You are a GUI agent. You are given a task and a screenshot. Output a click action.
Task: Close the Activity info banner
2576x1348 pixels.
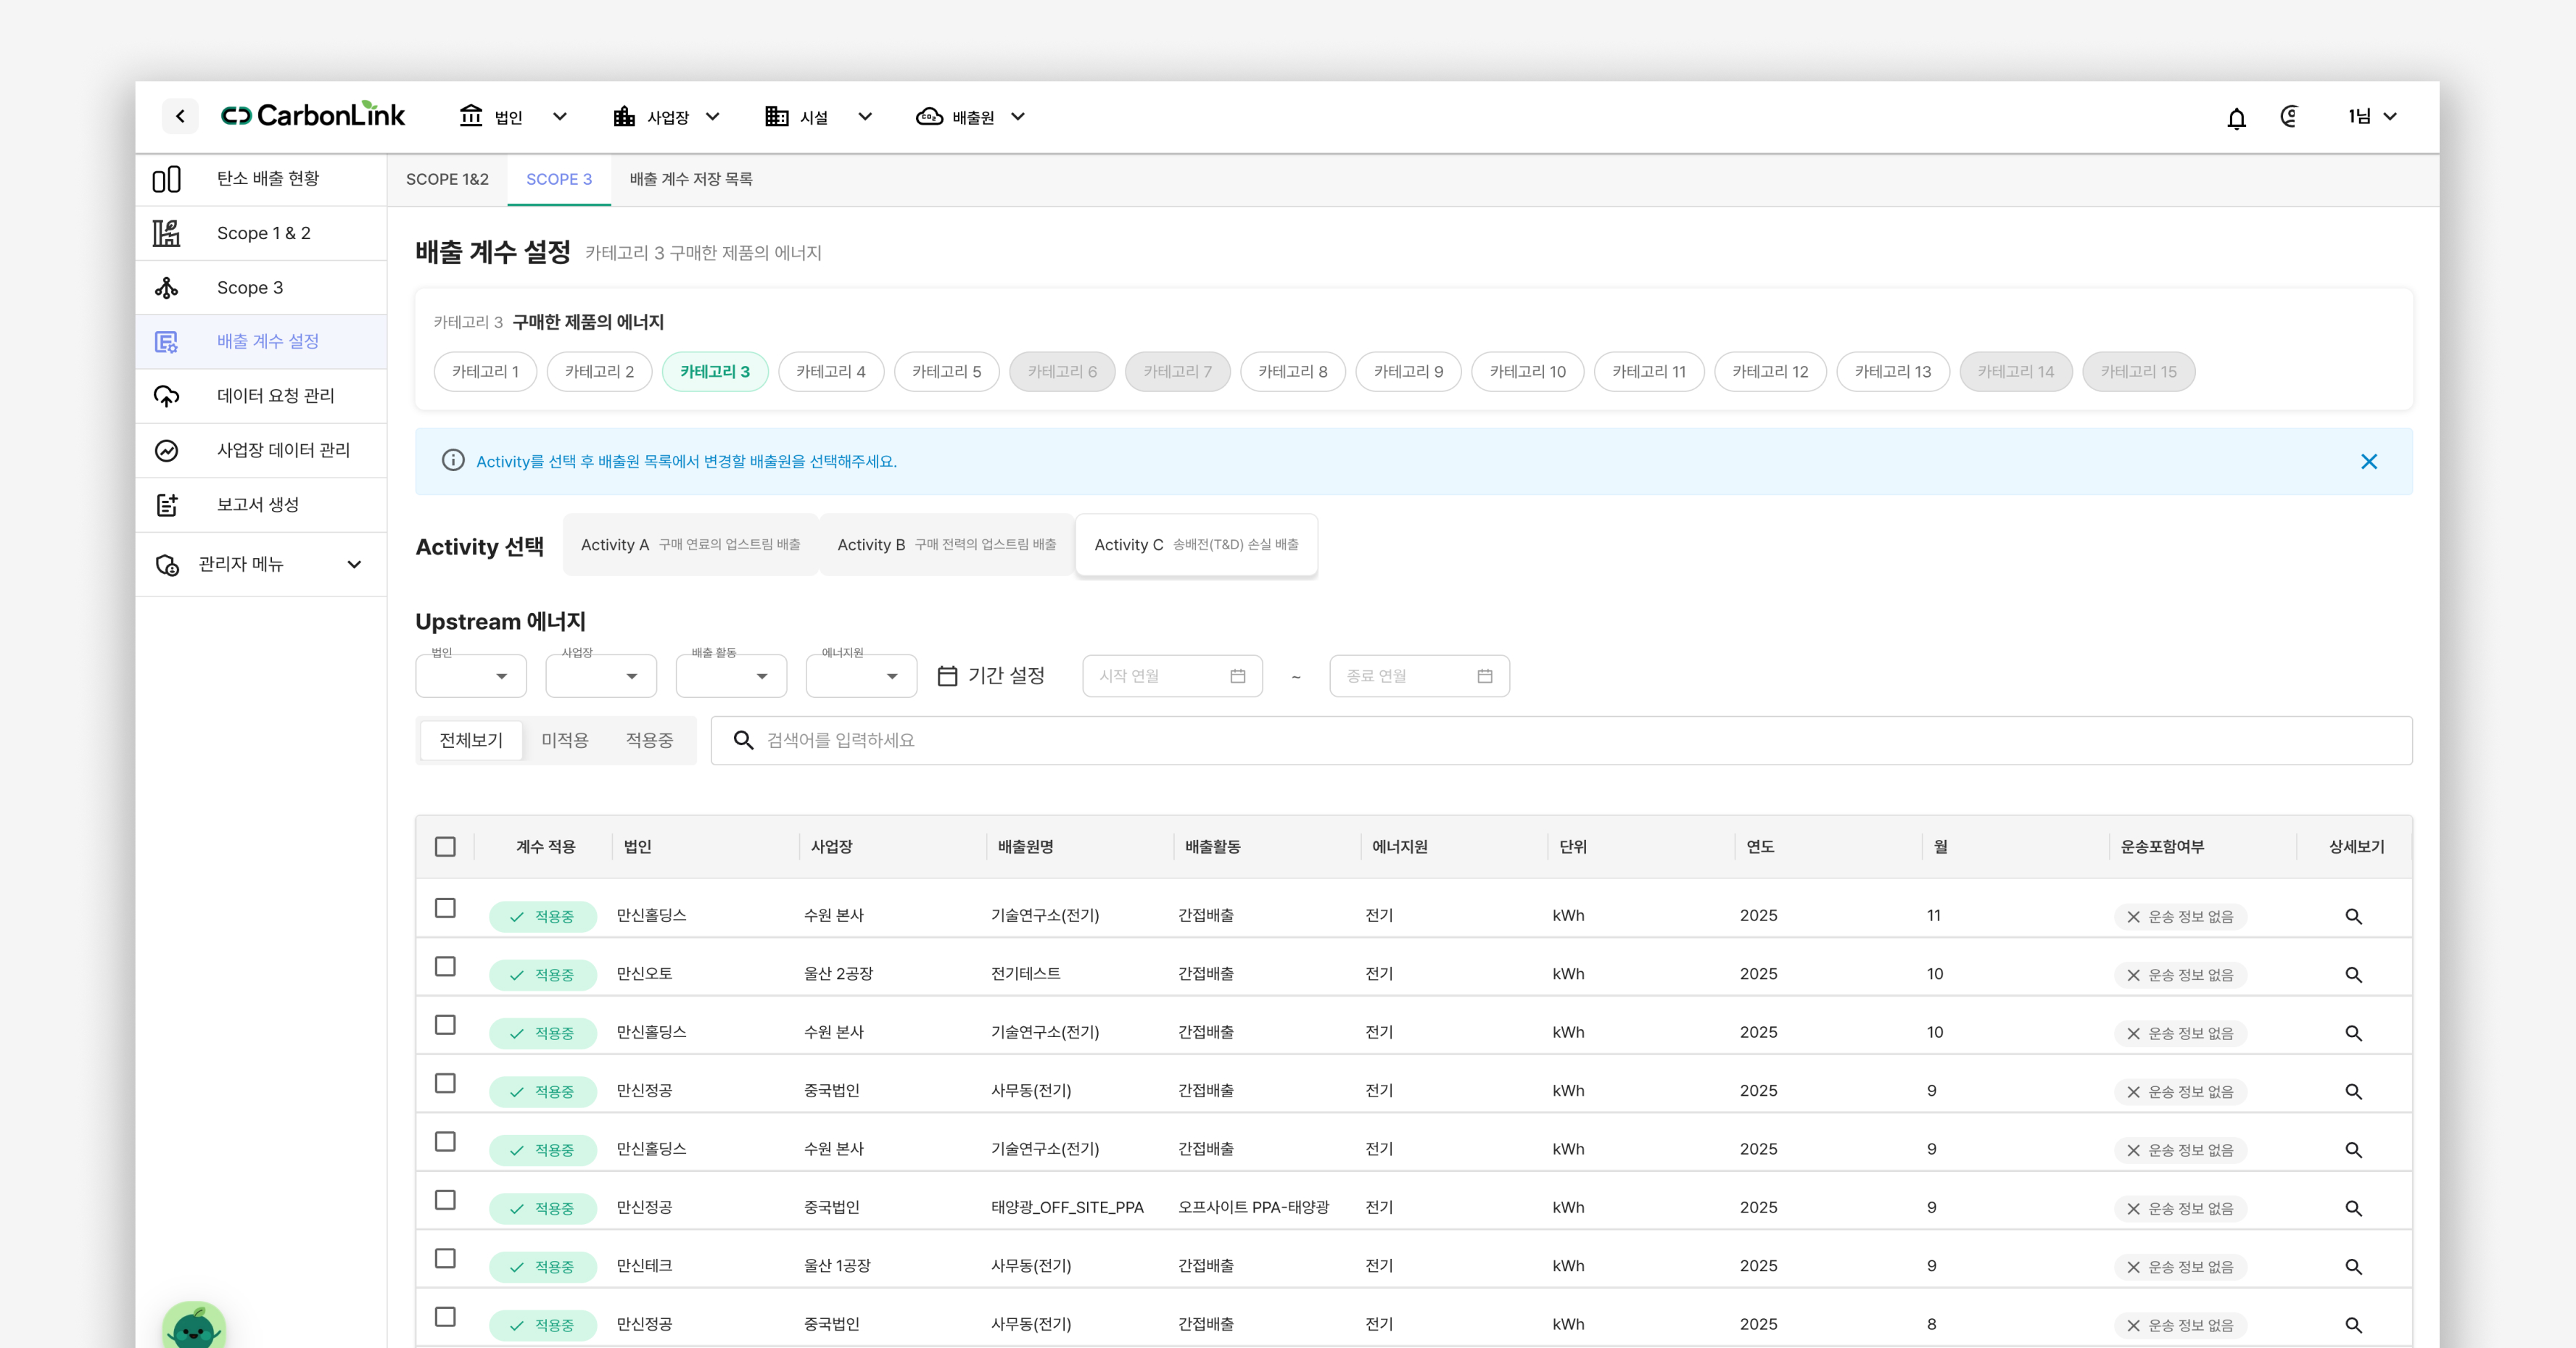(x=2368, y=462)
